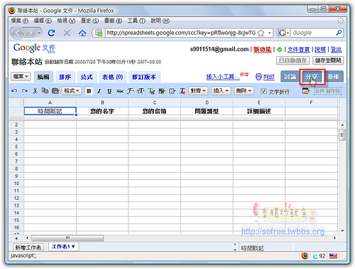
Task: Click Firefox icon in status bar
Action: (305, 255)
